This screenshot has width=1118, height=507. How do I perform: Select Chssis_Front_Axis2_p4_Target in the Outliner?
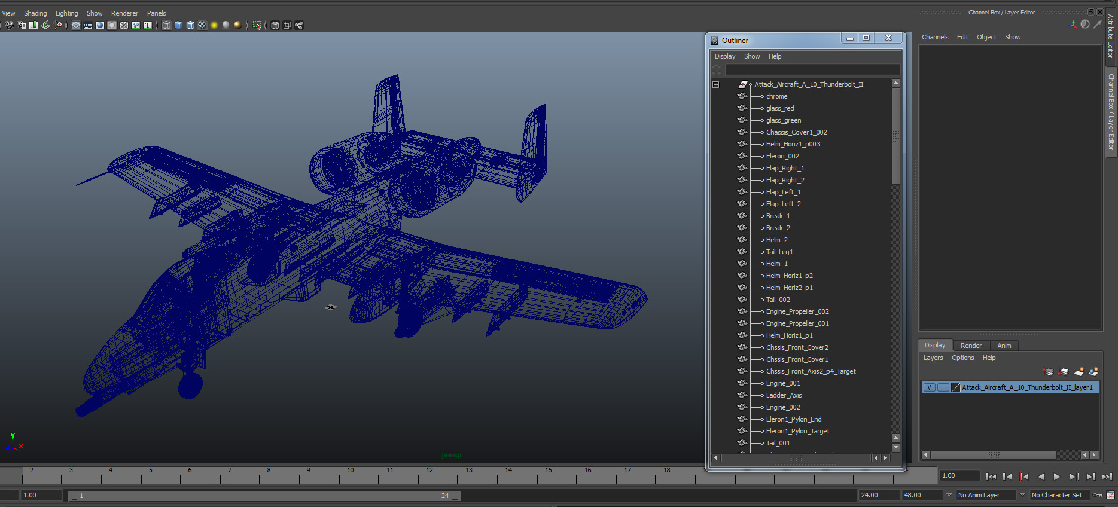click(x=811, y=371)
